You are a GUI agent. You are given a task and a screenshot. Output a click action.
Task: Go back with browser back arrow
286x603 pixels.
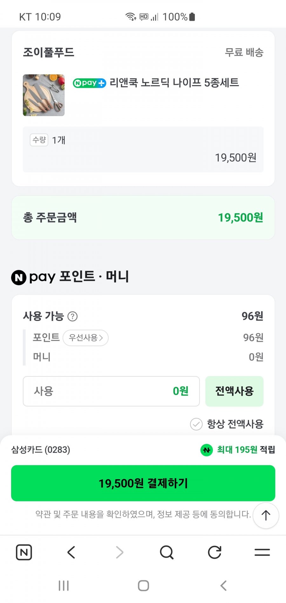[x=71, y=552]
